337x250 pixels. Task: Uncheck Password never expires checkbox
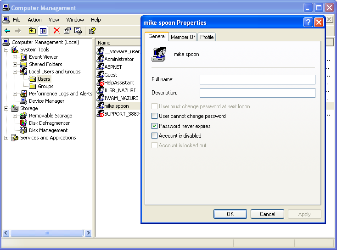point(154,126)
